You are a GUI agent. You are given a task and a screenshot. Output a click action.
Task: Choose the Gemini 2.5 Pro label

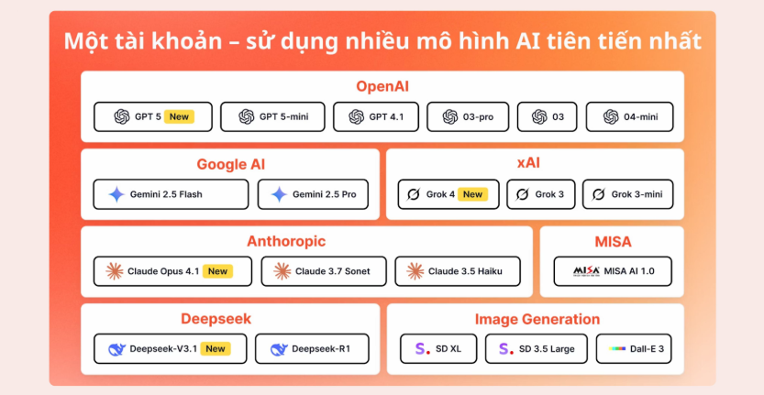pyautogui.click(x=324, y=194)
